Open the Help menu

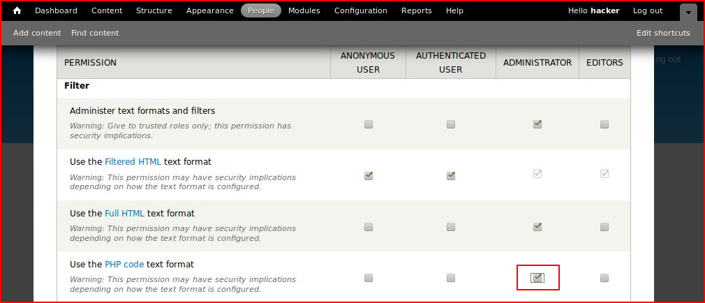coord(454,10)
